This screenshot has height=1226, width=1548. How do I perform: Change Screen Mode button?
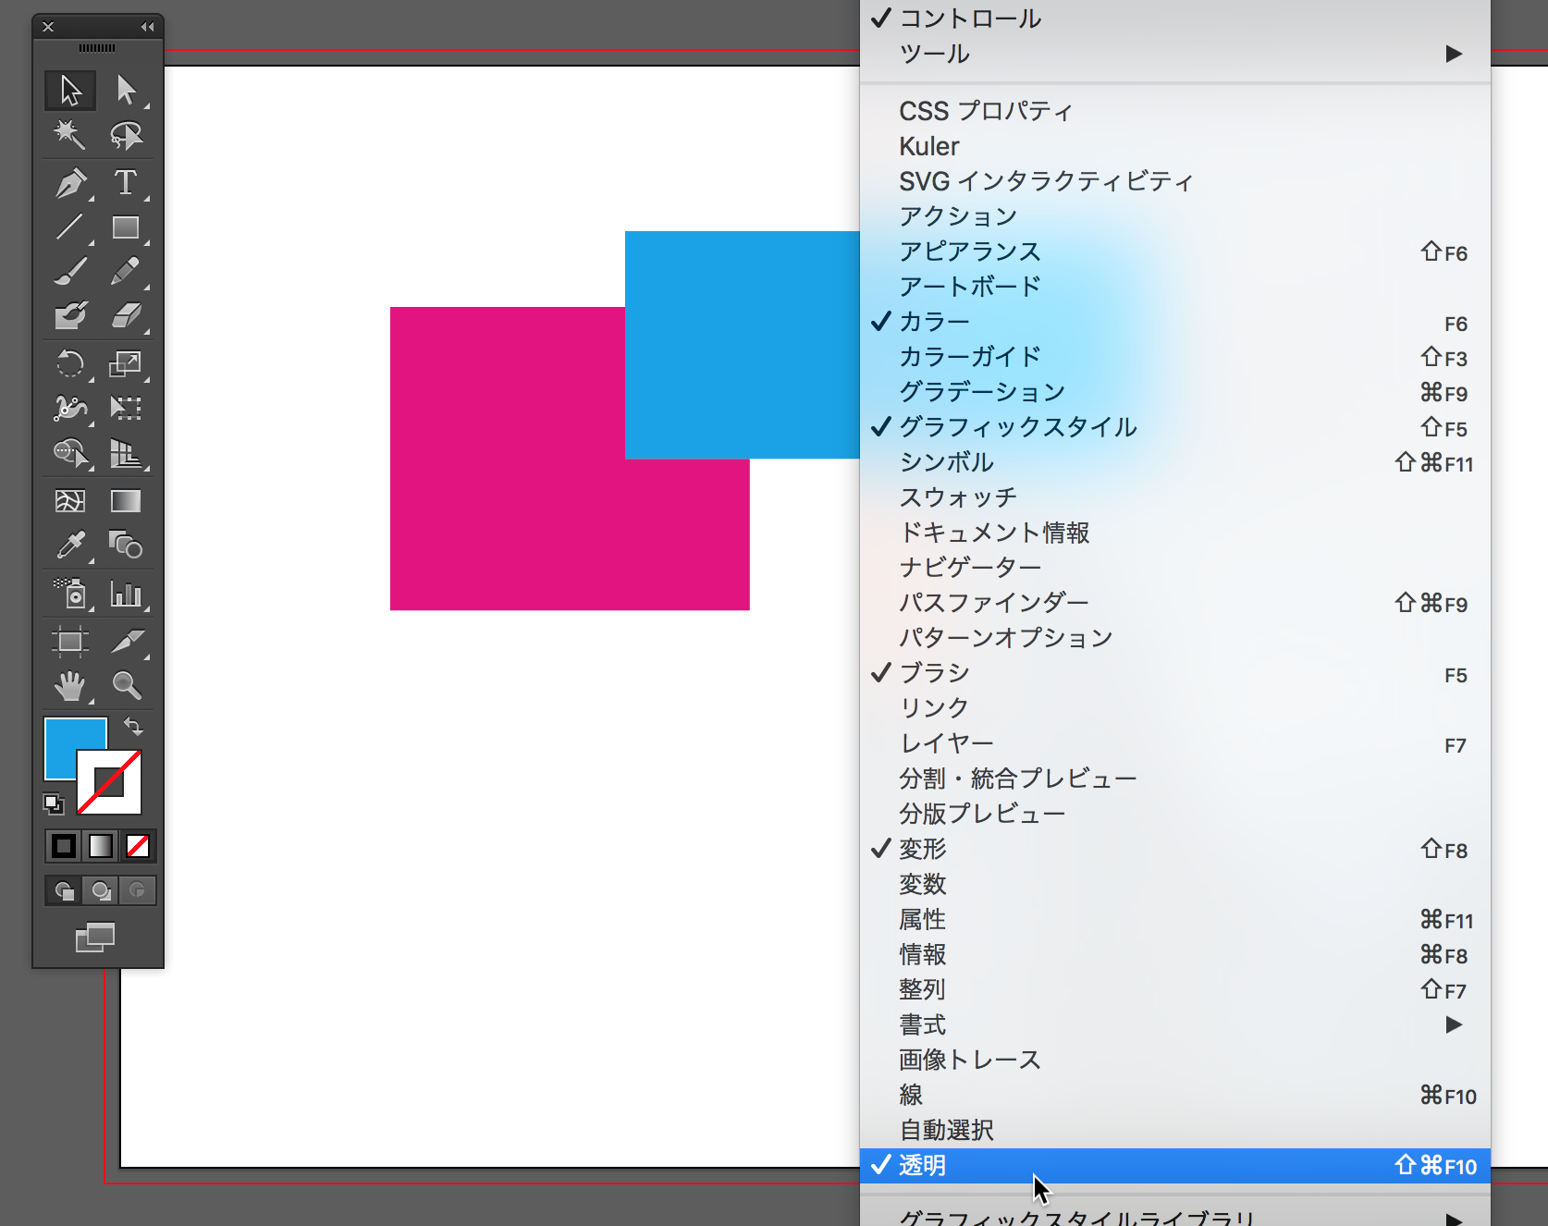(95, 938)
